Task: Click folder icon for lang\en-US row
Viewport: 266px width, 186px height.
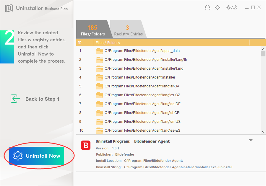Action: [x=99, y=122]
